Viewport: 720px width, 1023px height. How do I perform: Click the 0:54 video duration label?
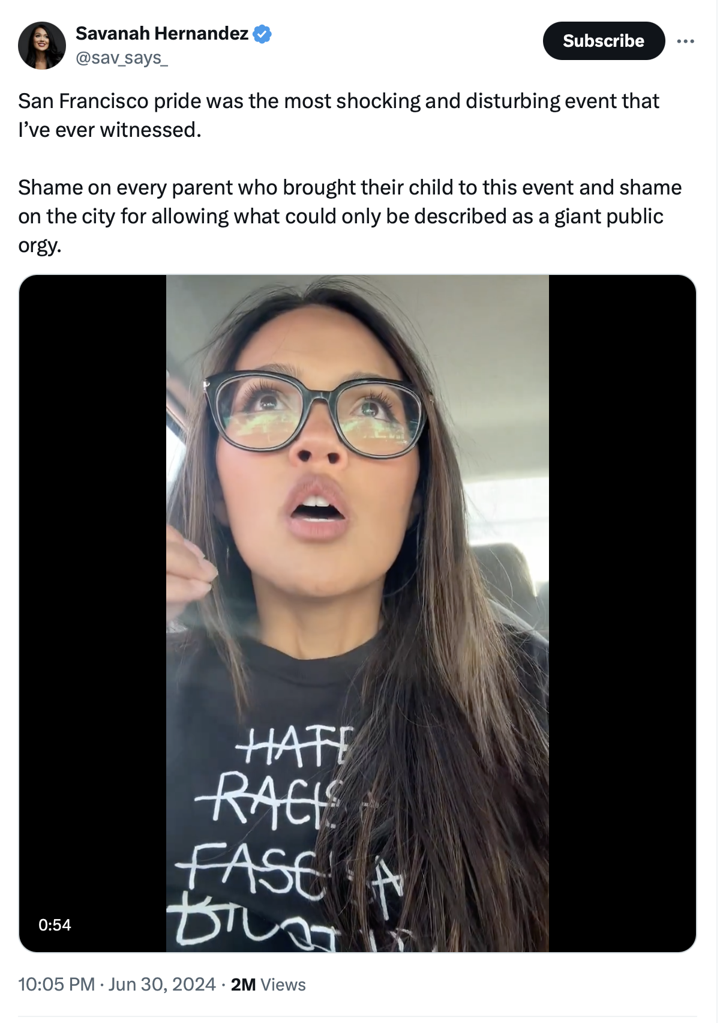[x=55, y=925]
